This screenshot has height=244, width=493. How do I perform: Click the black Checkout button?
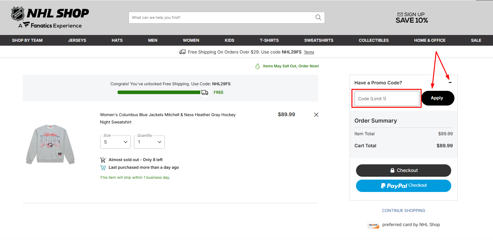click(x=403, y=171)
